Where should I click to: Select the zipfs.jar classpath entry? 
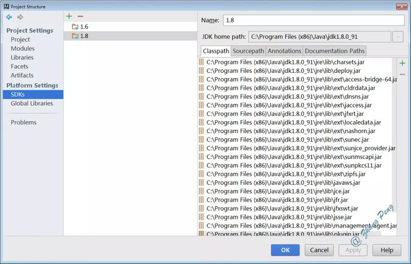point(286,174)
